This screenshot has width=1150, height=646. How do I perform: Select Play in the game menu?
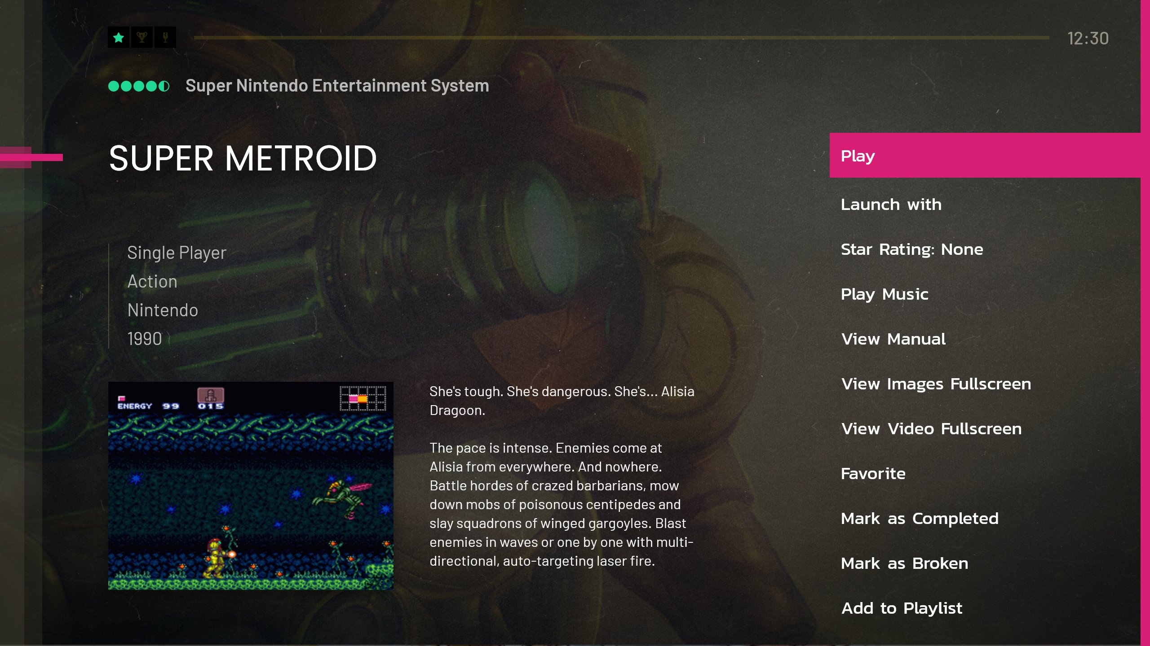(985, 155)
